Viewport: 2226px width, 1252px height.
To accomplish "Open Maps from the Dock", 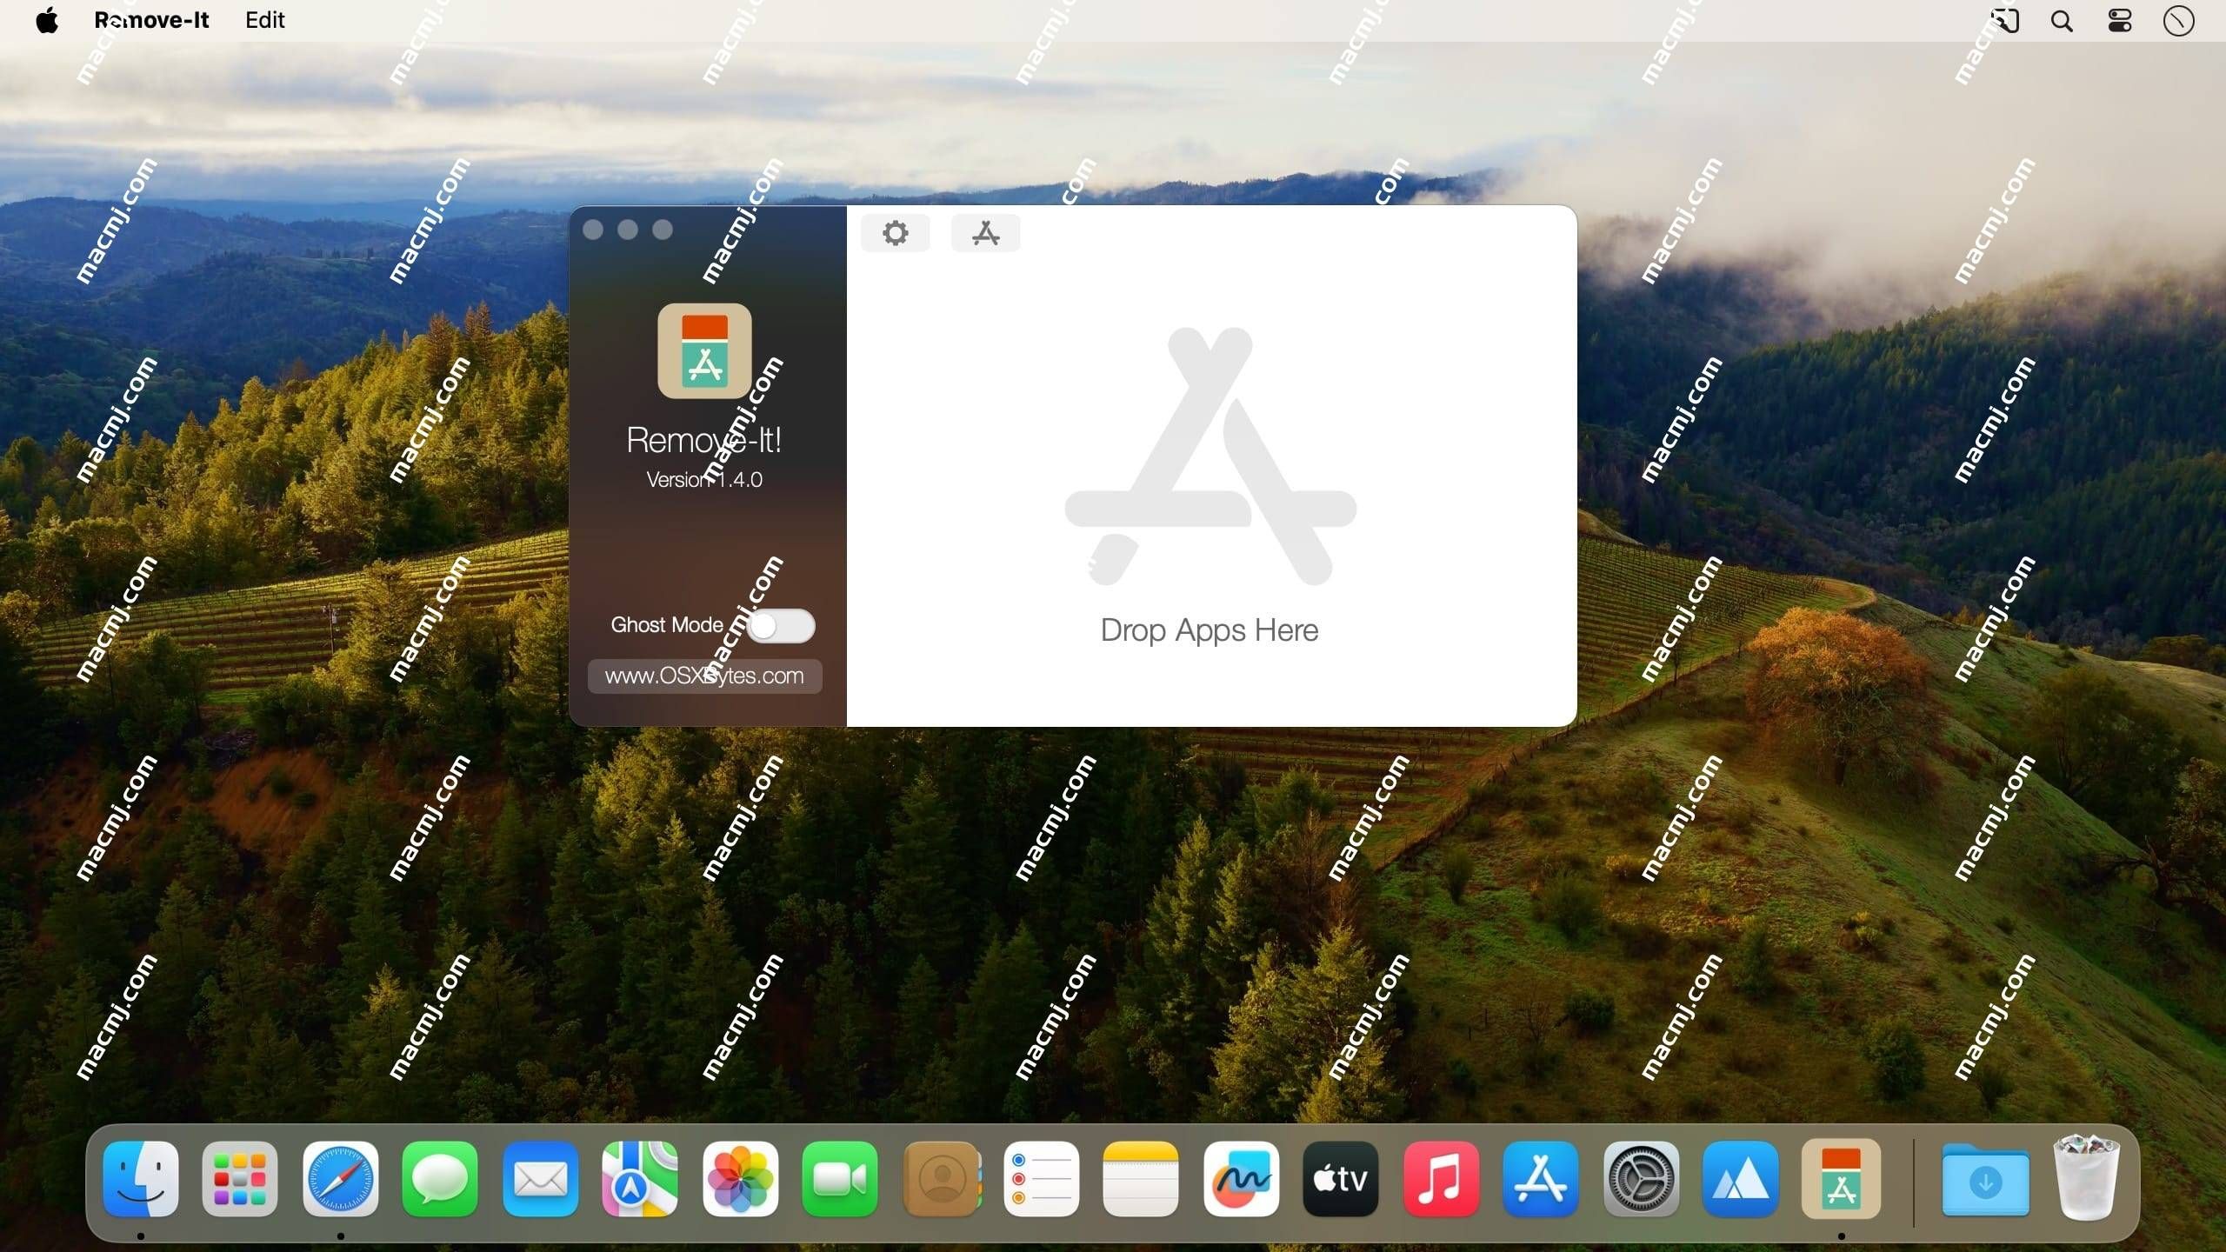I will point(640,1179).
